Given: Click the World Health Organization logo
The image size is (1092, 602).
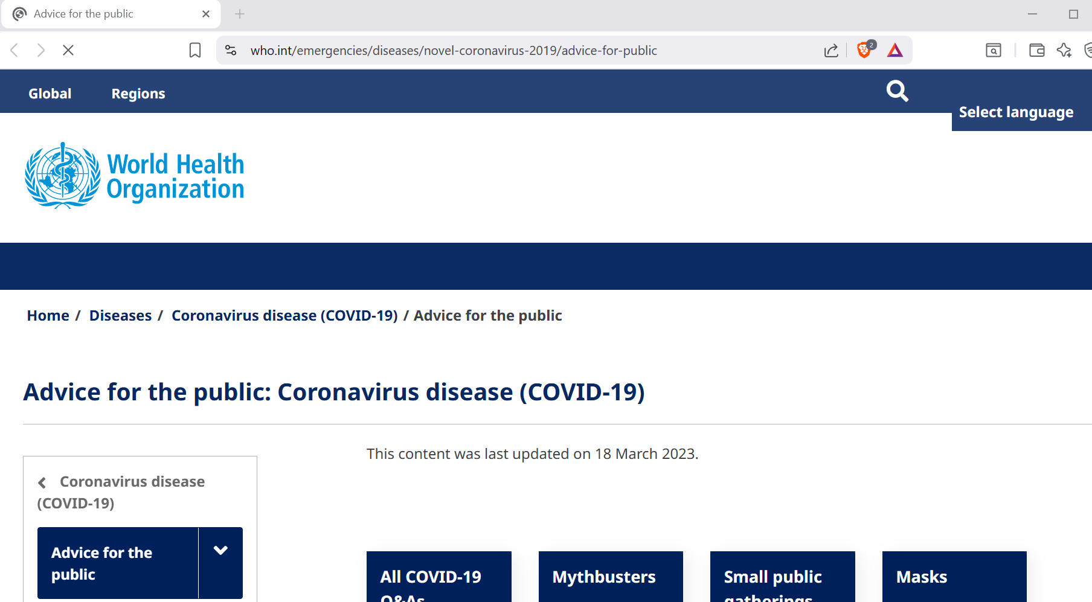Looking at the screenshot, I should (135, 176).
